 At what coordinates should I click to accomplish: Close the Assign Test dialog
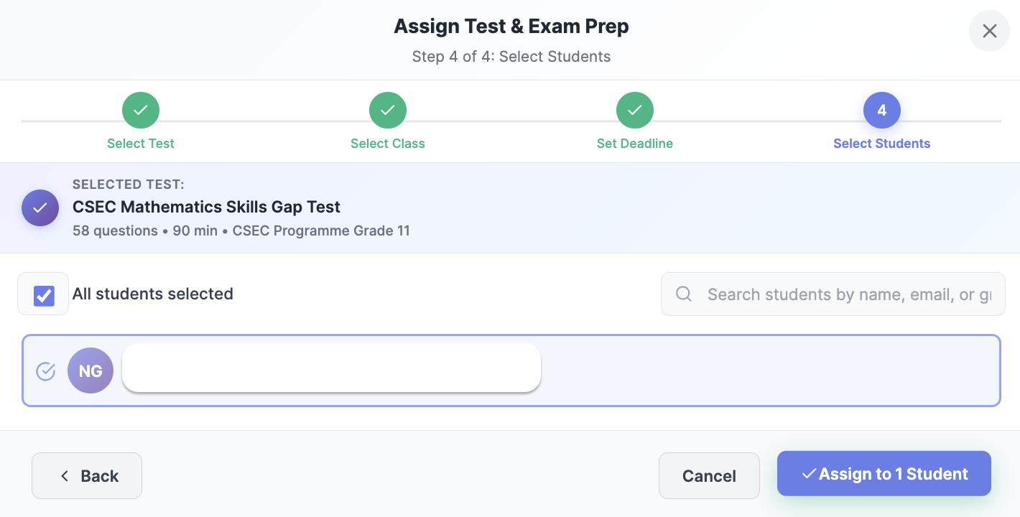pyautogui.click(x=989, y=31)
